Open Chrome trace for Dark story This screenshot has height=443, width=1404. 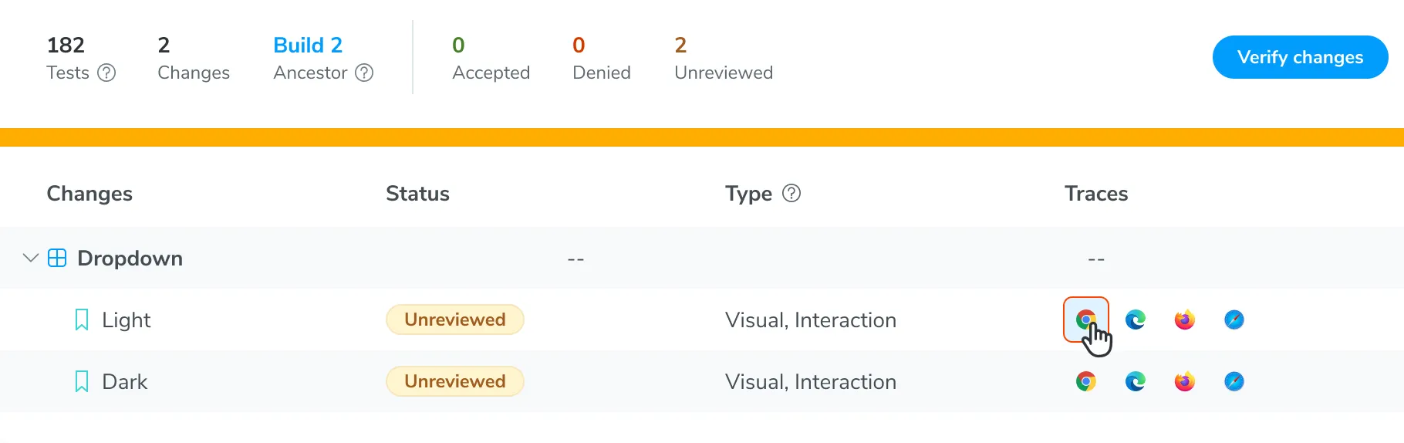(1085, 381)
